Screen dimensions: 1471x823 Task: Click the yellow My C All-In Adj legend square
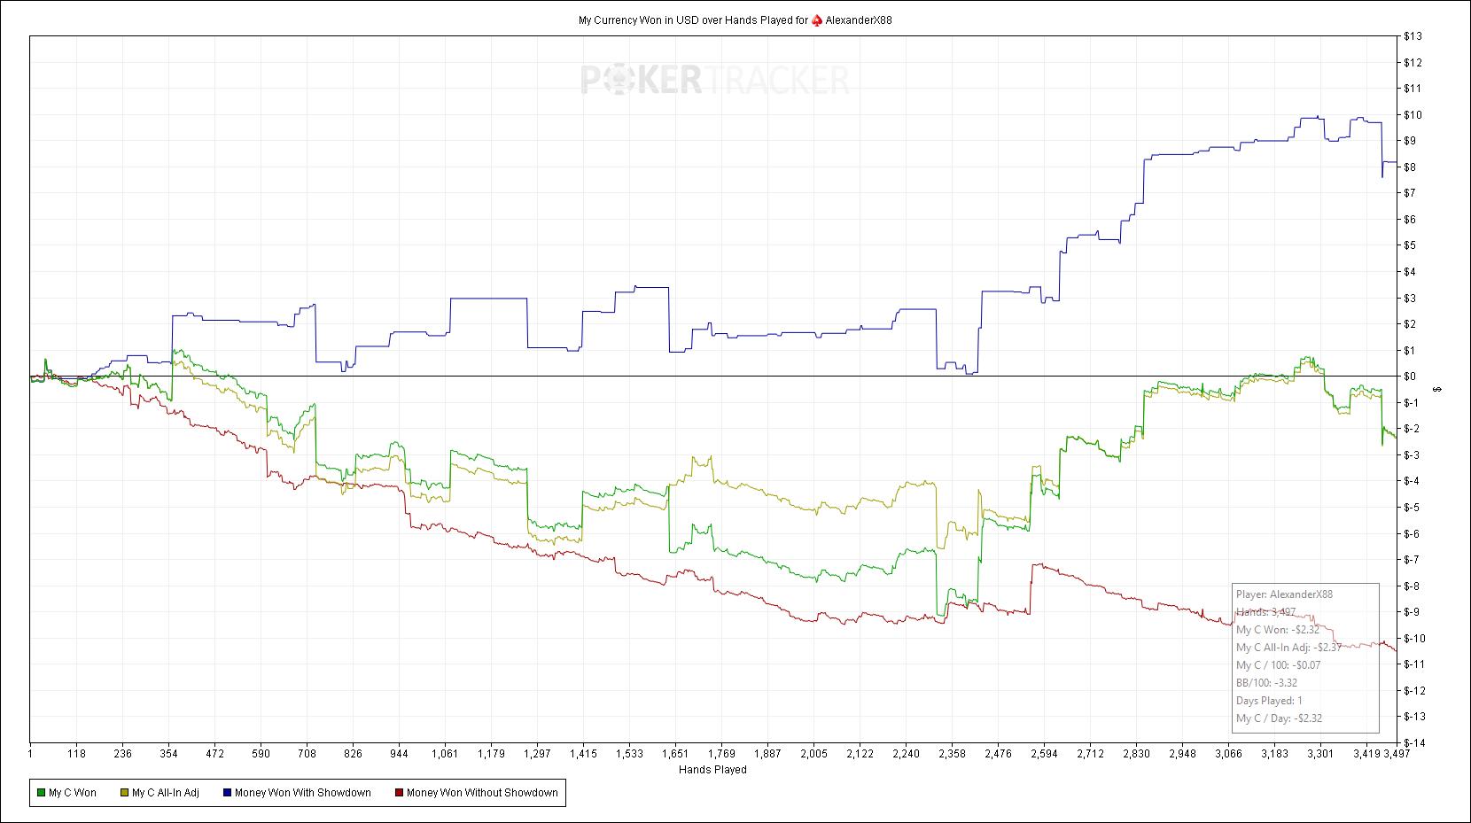point(124,793)
